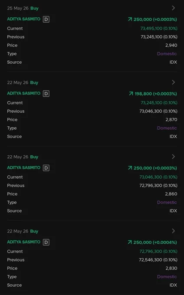Open ADITYA SASMITO link in 2,830 entry

click(24, 242)
